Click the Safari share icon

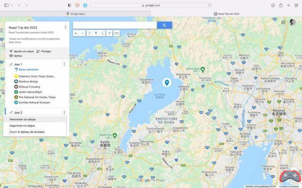point(281,5)
